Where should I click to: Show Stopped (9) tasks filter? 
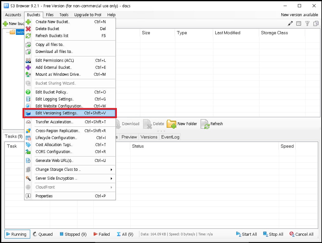point(73,234)
